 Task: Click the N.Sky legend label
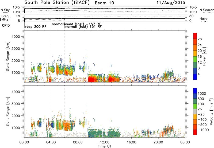[x=5, y=10]
